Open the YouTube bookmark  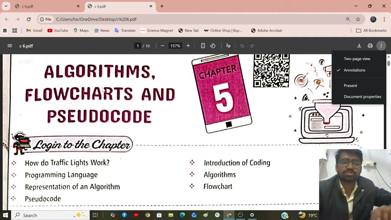58,31
